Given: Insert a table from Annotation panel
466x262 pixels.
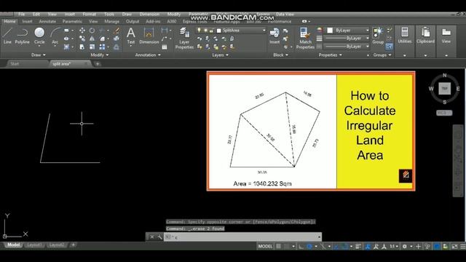Looking at the screenshot, I should 165,47.
